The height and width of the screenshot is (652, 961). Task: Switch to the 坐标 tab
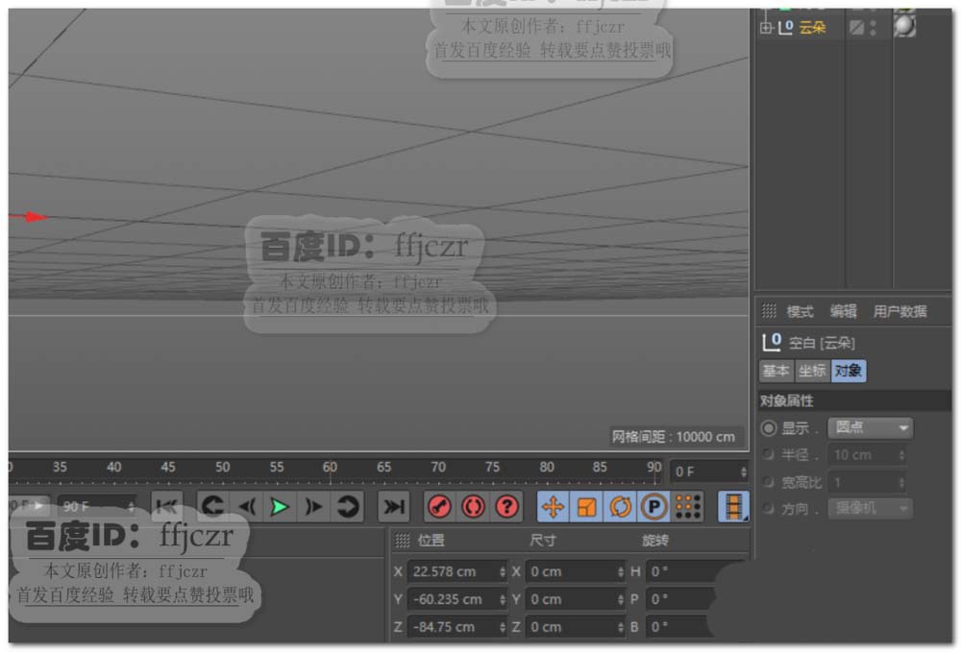(812, 371)
